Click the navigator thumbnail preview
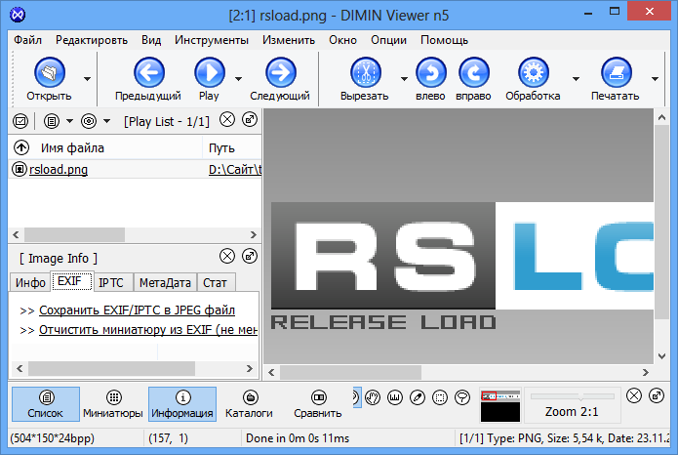678x455 pixels. coord(500,405)
